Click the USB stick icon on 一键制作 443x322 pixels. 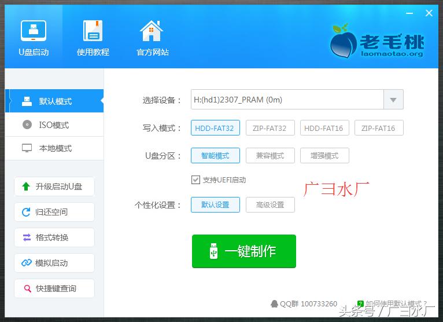coord(213,251)
